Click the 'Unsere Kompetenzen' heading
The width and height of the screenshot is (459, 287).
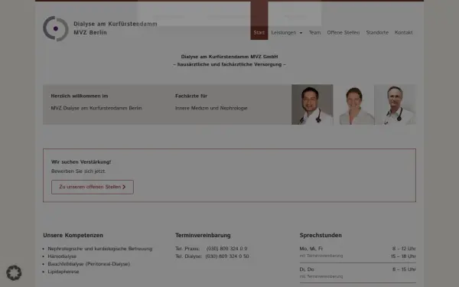tap(73, 235)
